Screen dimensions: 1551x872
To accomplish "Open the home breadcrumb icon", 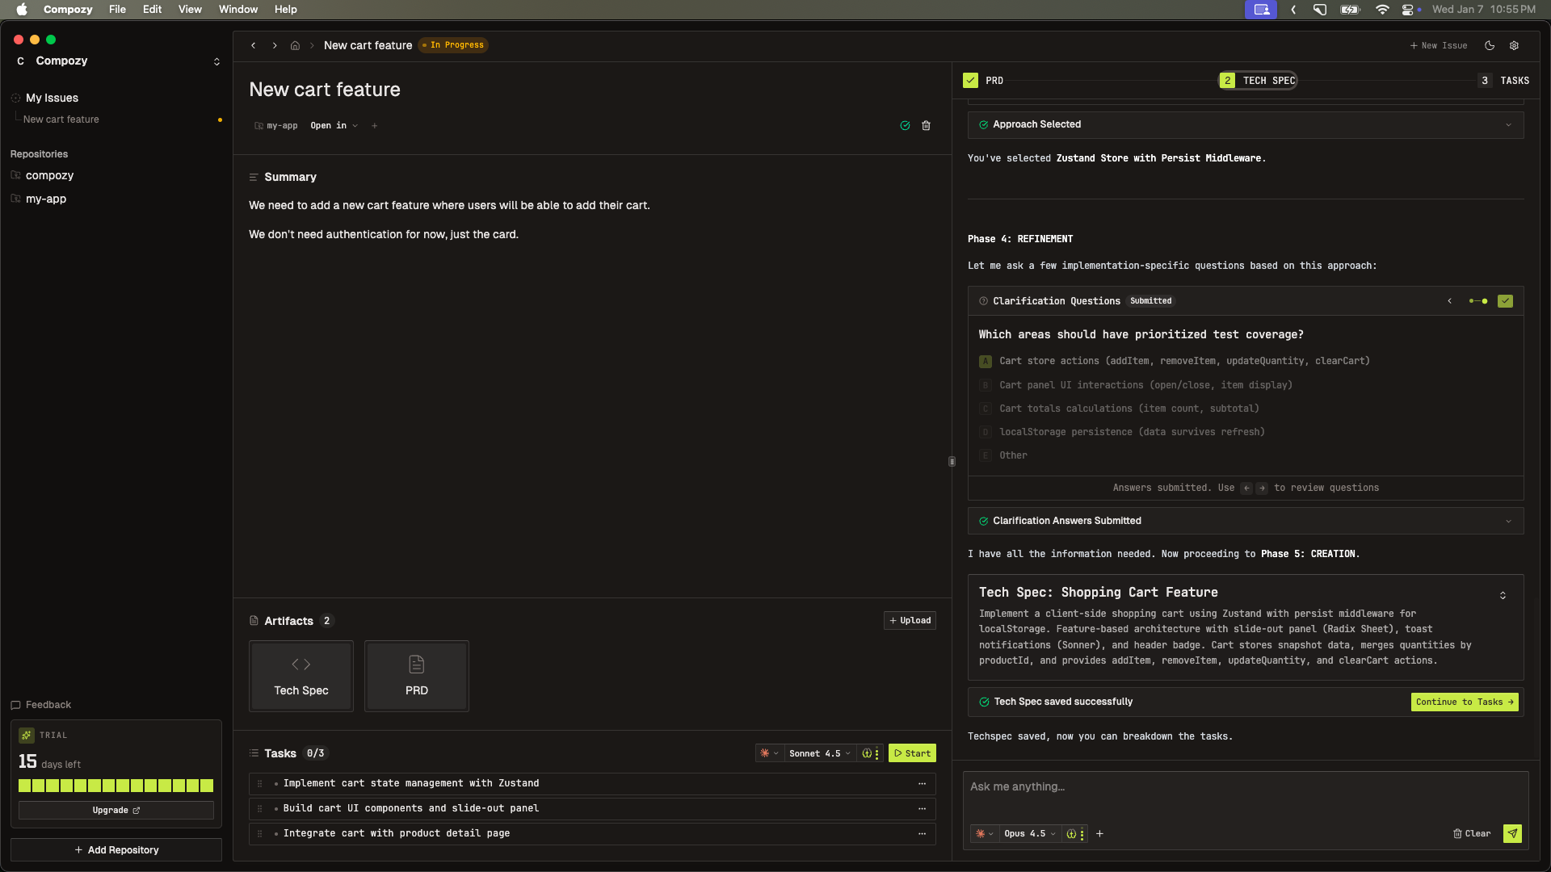I will click(x=295, y=45).
